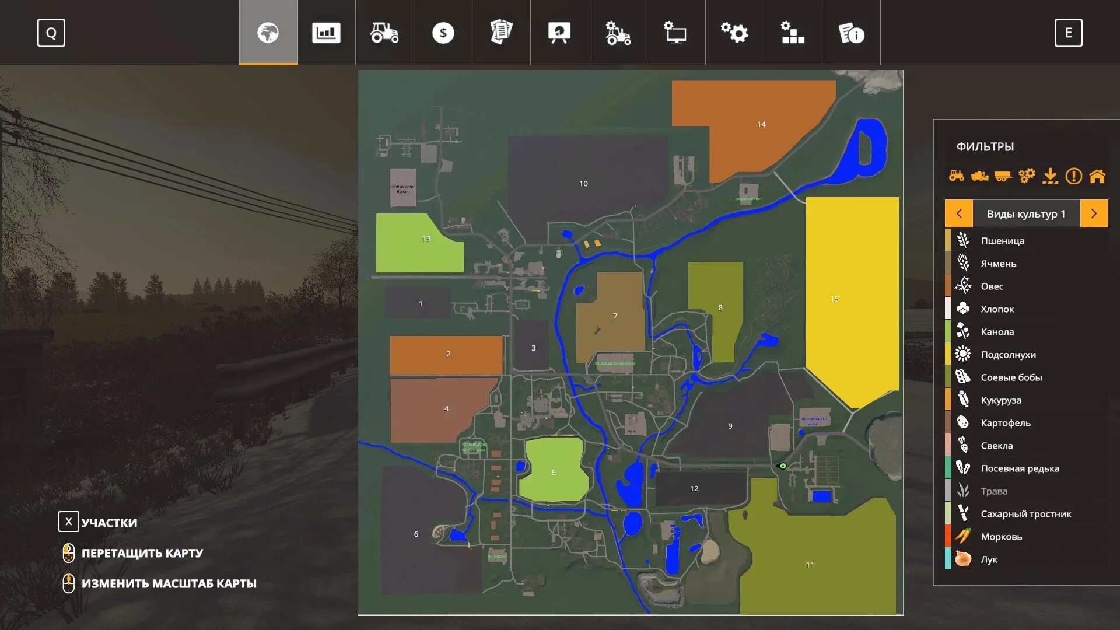Open the vehicles tractor tab

coord(384,33)
